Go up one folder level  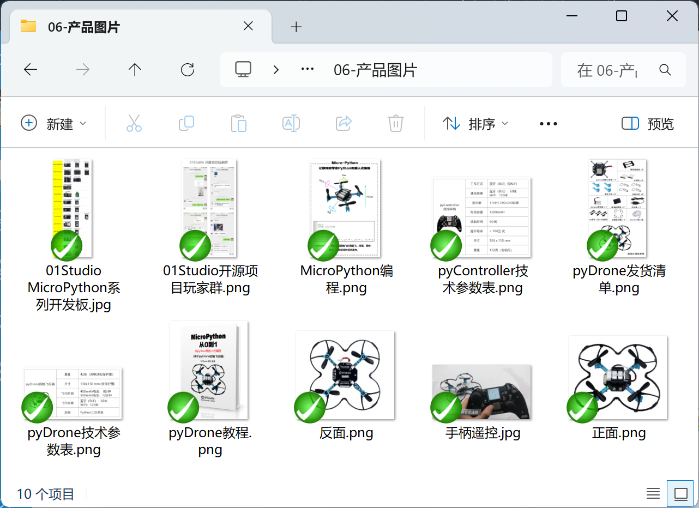(x=135, y=69)
